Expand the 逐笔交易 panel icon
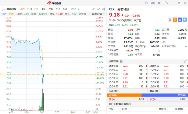Screen dimensions: 188x114 click(x=185, y=61)
